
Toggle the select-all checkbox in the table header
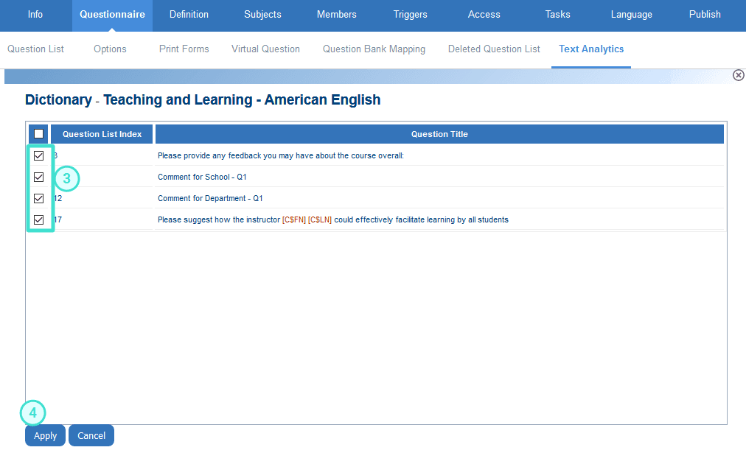pos(37,133)
